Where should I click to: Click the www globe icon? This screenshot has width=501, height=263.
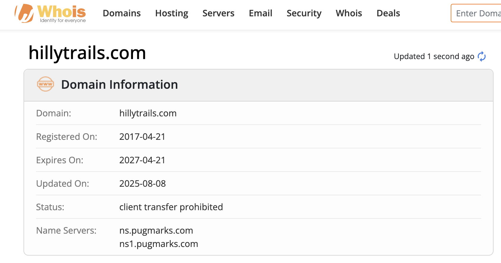[46, 84]
